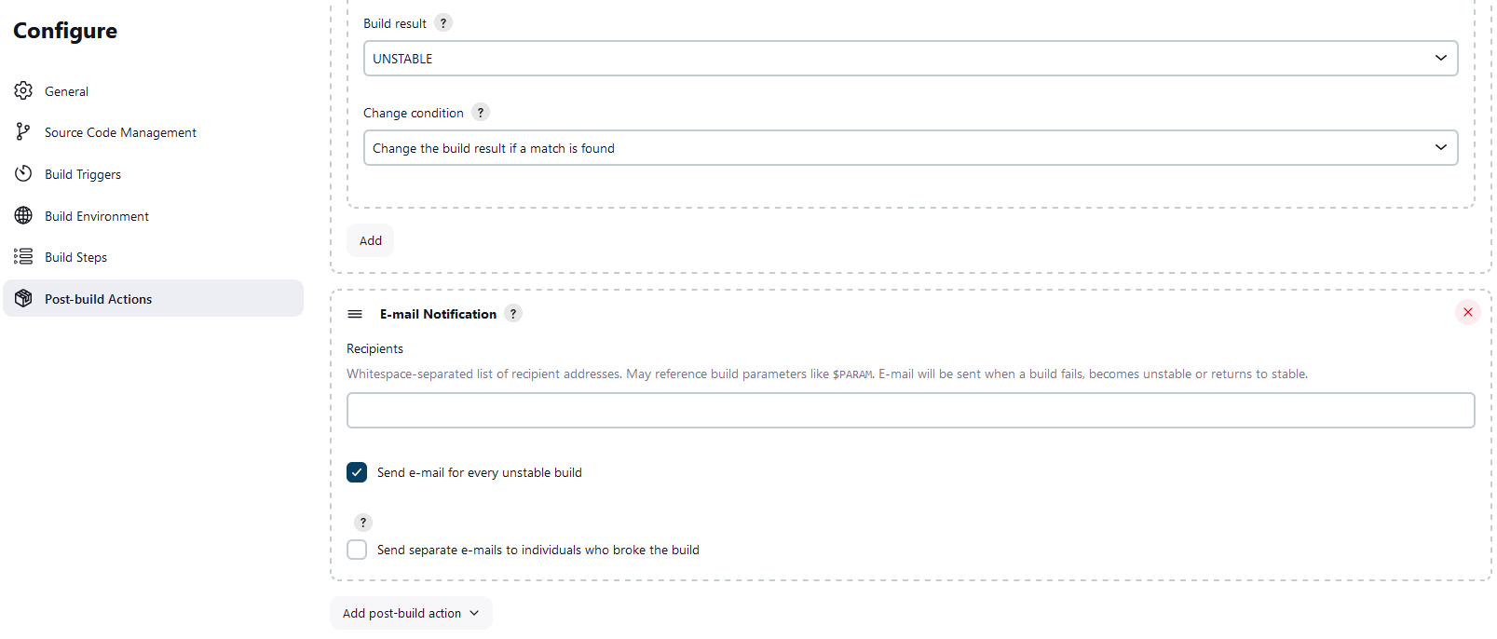
Task: Click the Add post-build action button
Action: [x=402, y=613]
